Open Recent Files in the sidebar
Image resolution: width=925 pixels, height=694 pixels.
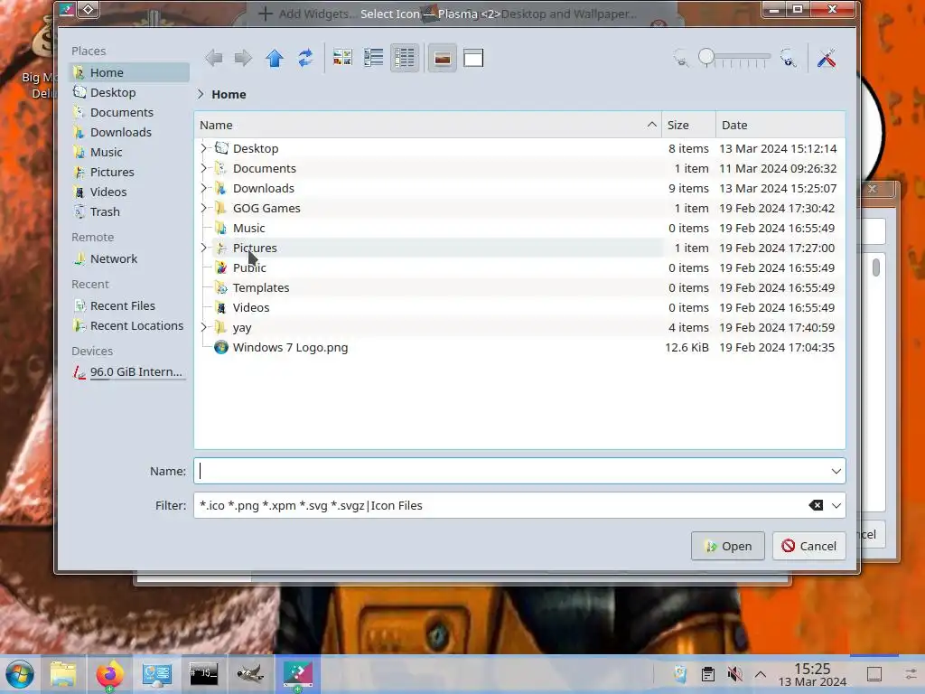[129, 305]
